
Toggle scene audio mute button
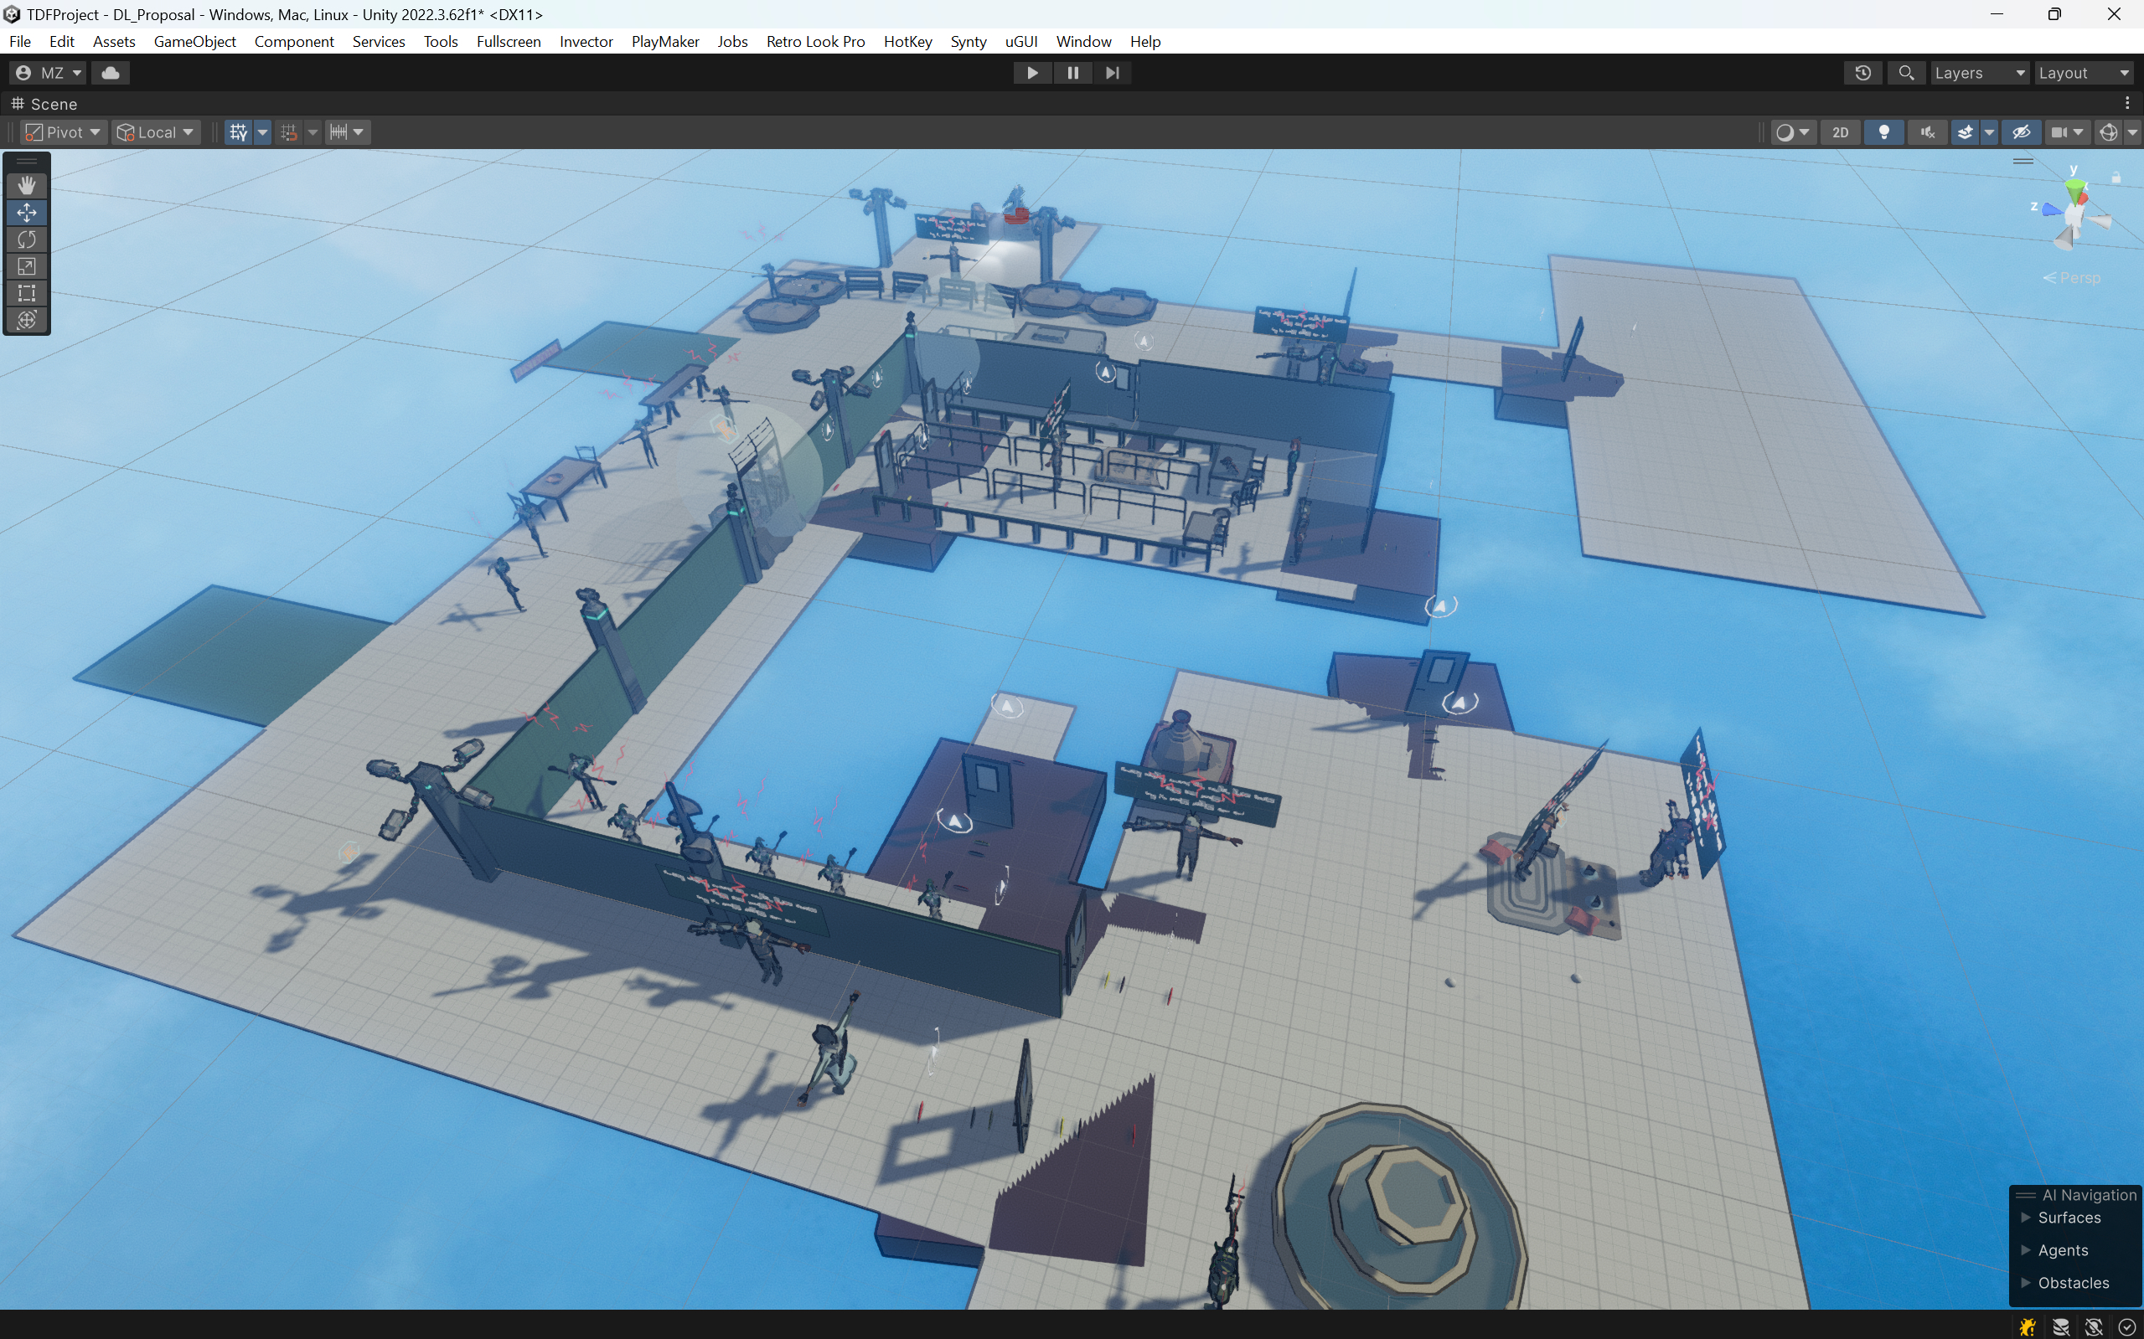(x=1927, y=132)
